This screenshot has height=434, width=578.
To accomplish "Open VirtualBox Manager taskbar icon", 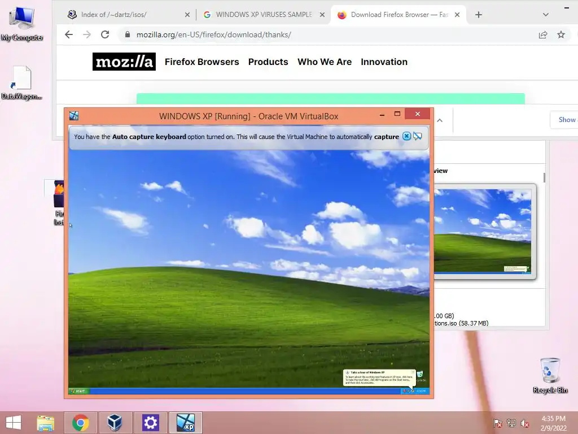I will [115, 423].
